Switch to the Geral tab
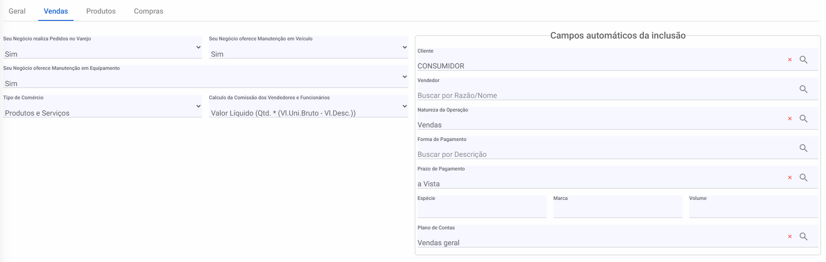This screenshot has height=262, width=826. point(17,11)
